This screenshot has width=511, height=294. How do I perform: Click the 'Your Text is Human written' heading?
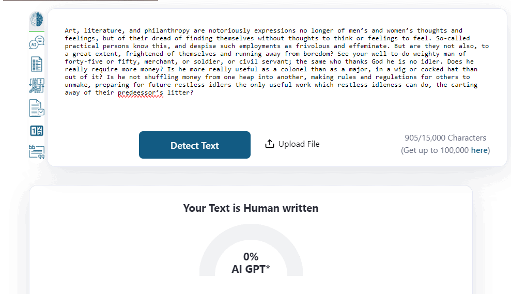pos(251,208)
